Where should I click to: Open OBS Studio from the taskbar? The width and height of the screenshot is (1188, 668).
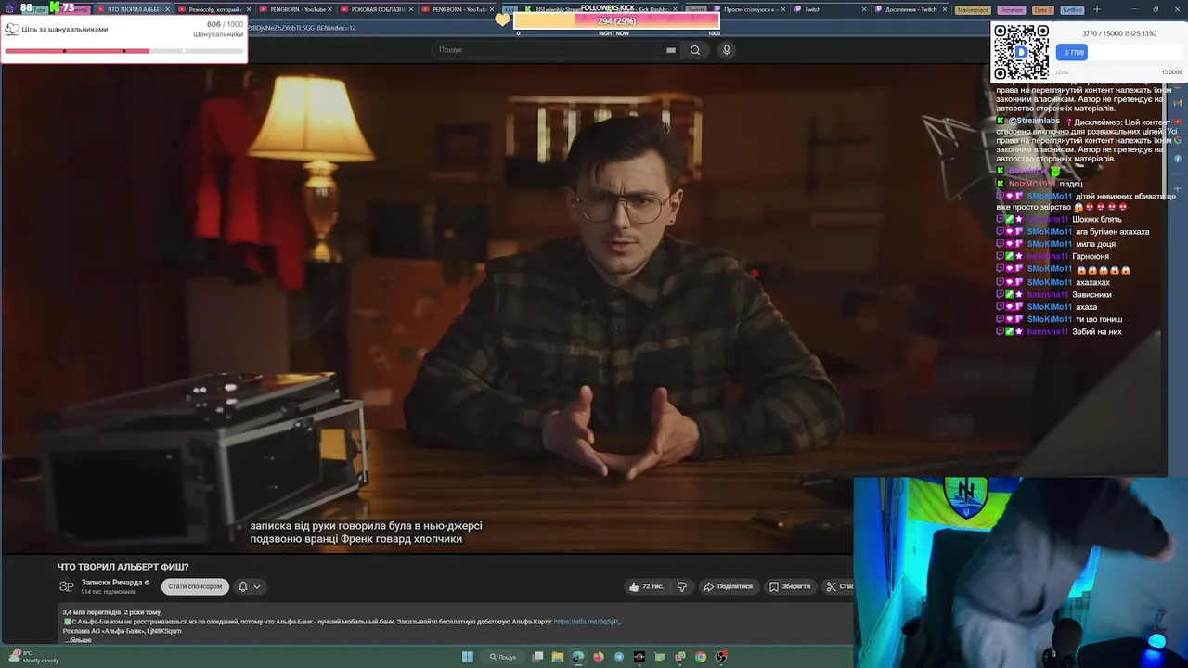pos(721,657)
